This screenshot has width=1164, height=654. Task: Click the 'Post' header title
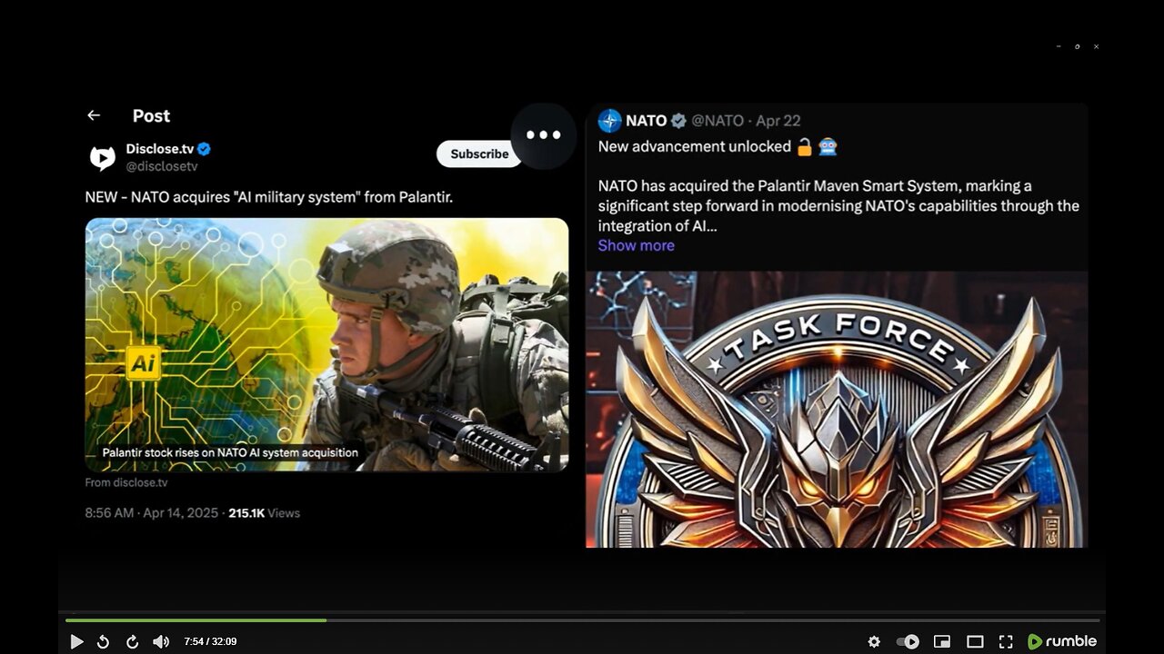(x=151, y=115)
